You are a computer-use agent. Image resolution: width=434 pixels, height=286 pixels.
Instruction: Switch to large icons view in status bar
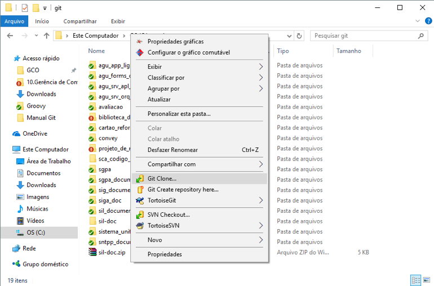(x=426, y=280)
